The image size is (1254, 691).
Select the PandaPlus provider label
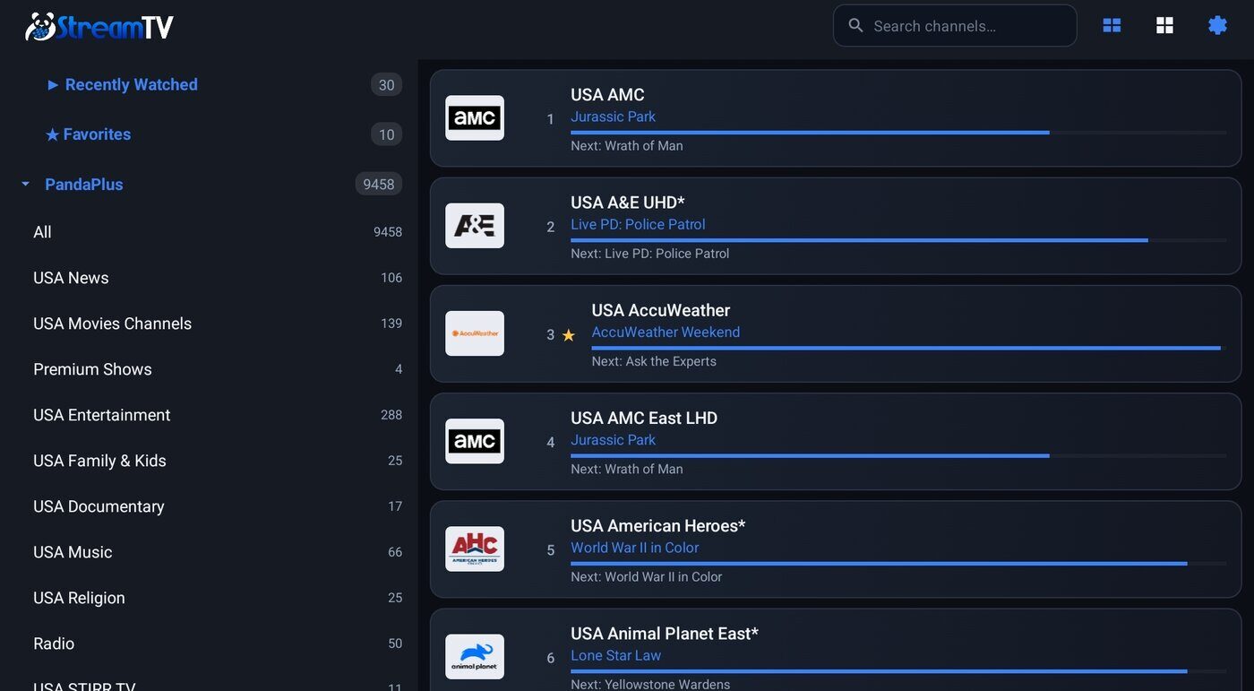84,185
